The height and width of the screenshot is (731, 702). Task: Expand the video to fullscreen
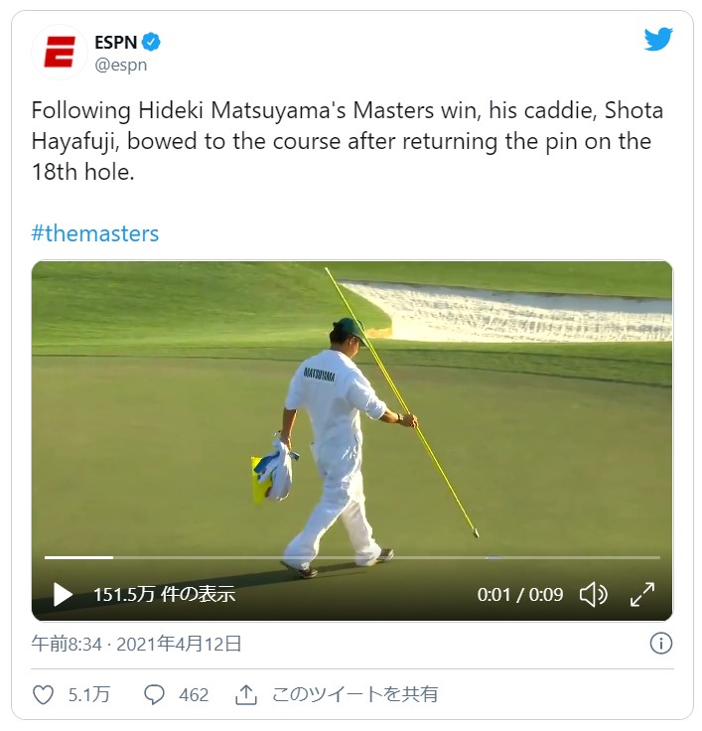(x=642, y=594)
